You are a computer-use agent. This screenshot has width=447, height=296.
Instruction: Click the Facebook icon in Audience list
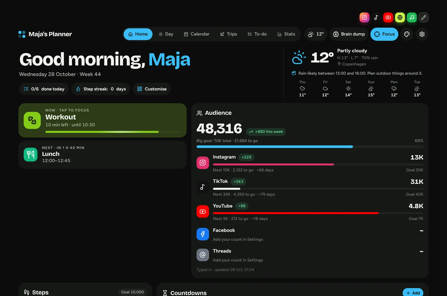pos(203,234)
